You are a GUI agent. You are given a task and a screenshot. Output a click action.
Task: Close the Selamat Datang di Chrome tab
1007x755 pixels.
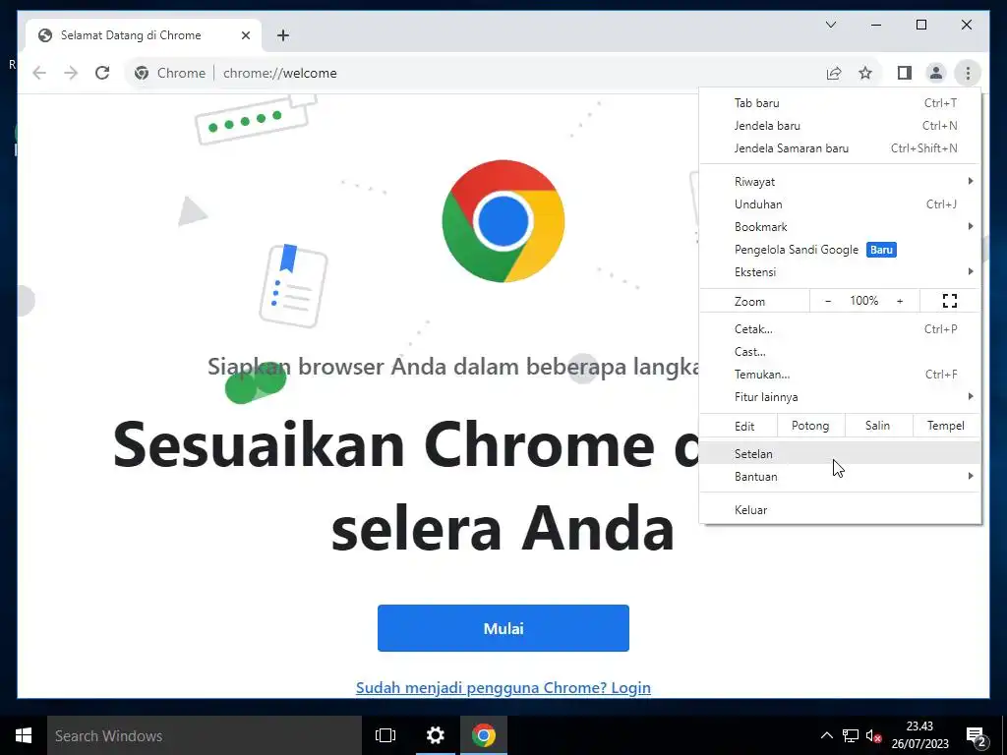click(245, 35)
